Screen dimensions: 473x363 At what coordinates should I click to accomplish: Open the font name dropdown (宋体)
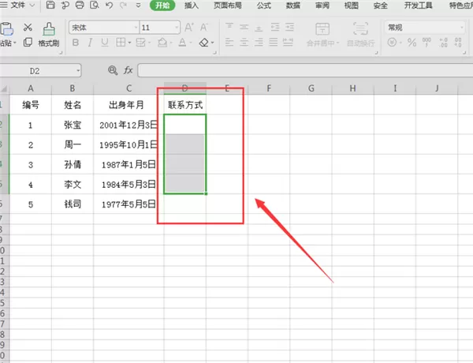104,28
